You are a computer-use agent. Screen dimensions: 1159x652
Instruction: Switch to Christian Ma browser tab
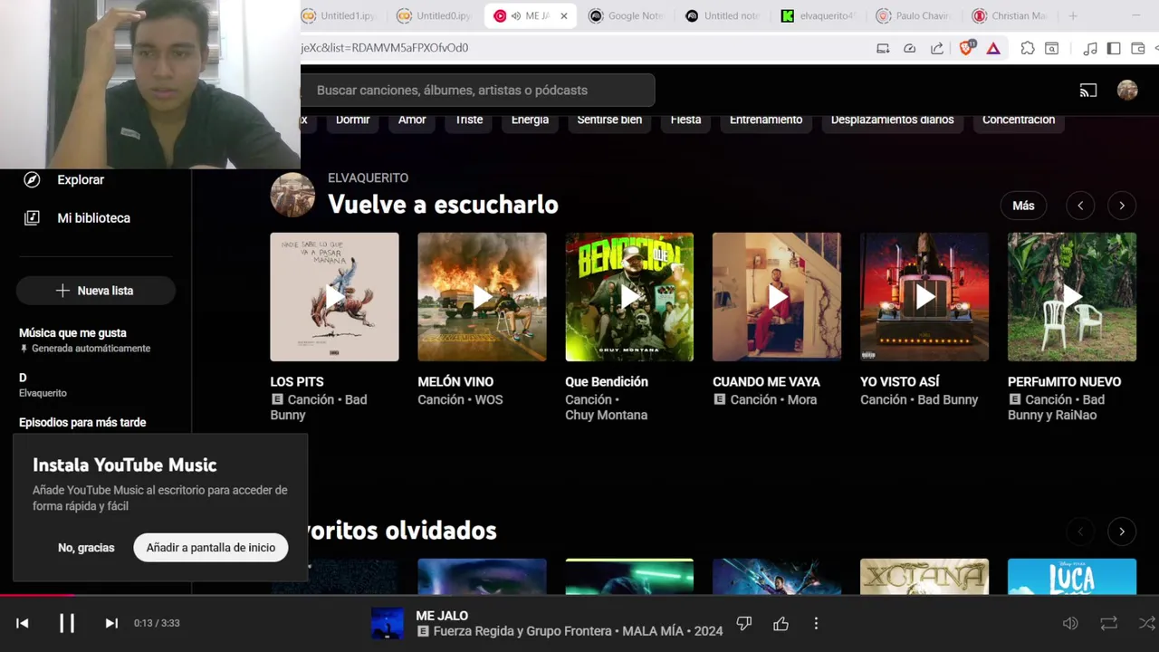(x=1011, y=15)
